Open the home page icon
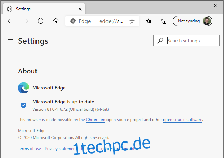This screenshot has height=158, width=224. [x=56, y=21]
